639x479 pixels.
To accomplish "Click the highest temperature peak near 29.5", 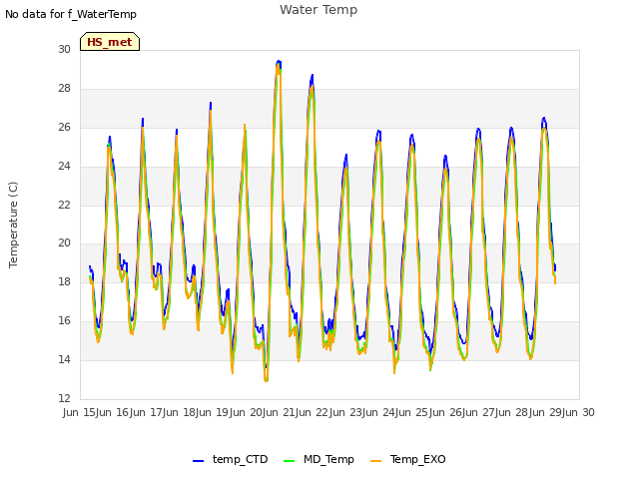I will [x=279, y=62].
